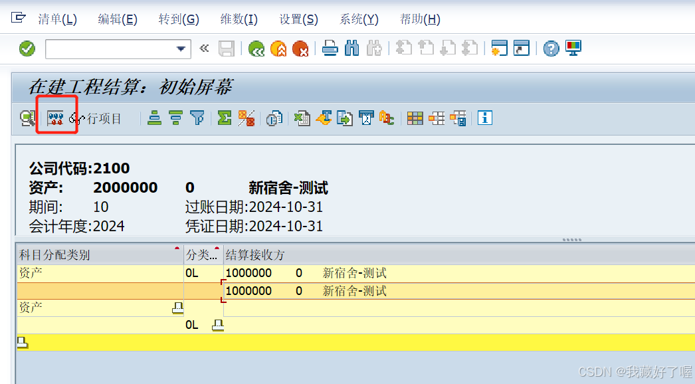Select the first 资产 row cell
The height and width of the screenshot is (384, 695).
click(100, 273)
